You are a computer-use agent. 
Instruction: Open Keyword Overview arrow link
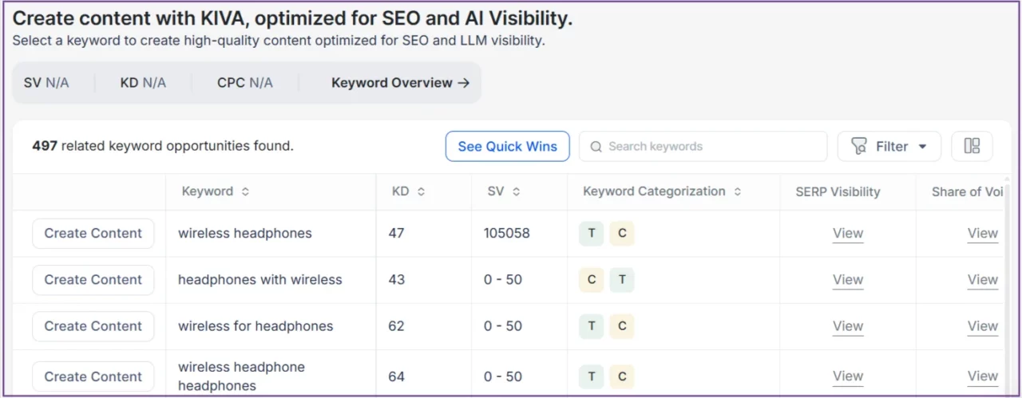pos(400,83)
